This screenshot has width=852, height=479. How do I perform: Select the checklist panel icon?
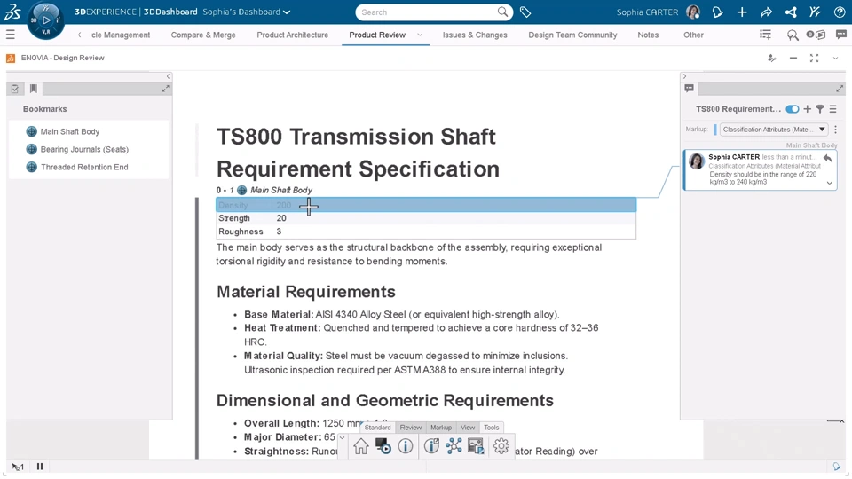pos(15,89)
